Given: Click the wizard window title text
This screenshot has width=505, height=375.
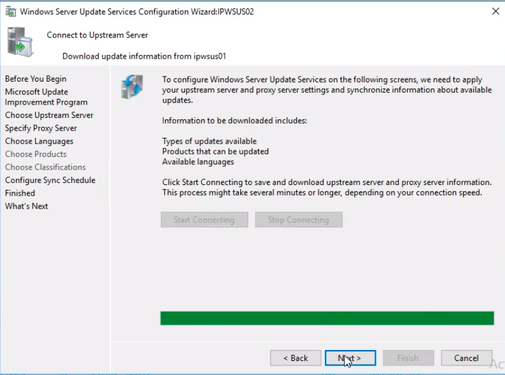Looking at the screenshot, I should click(x=137, y=11).
